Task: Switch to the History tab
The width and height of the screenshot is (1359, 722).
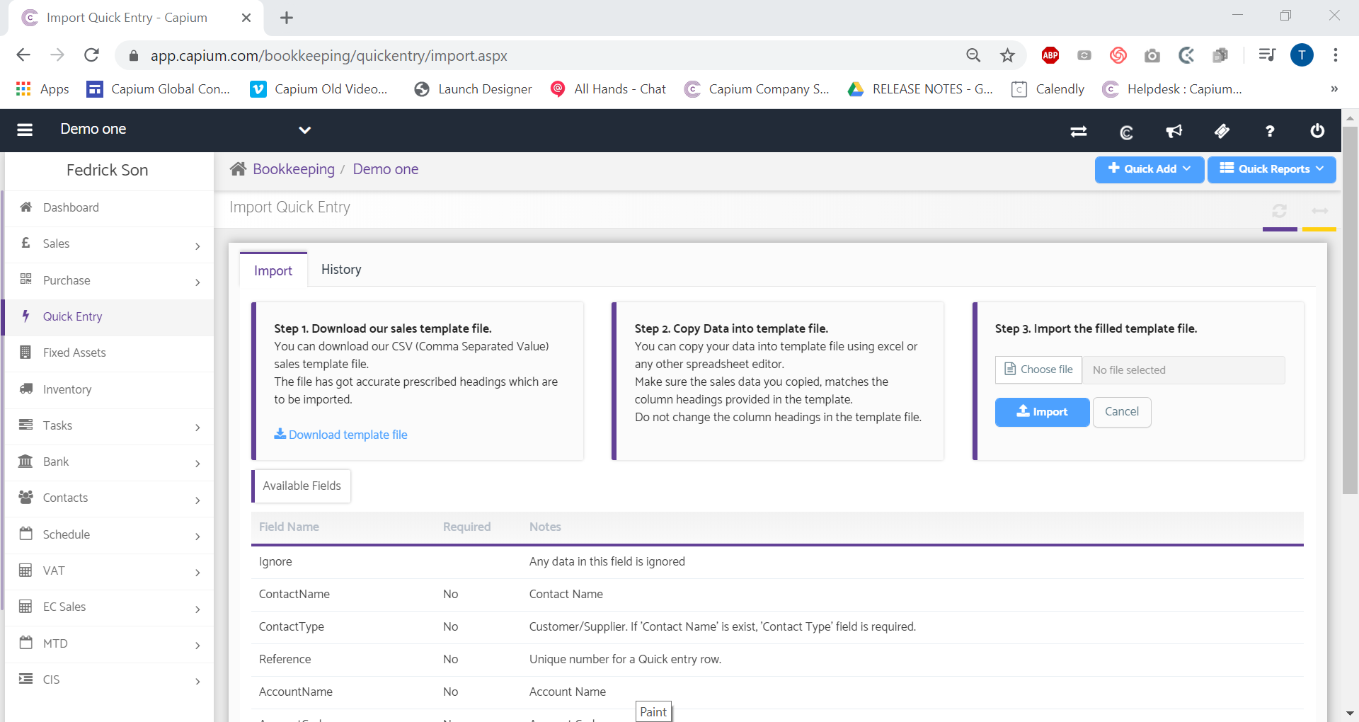Action: pos(341,270)
